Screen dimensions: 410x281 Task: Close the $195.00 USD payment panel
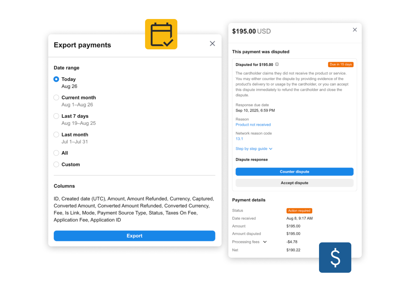point(355,30)
